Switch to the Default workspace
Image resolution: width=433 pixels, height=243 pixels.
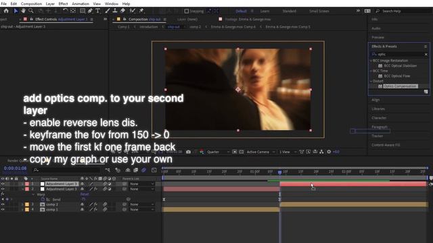click(x=241, y=11)
